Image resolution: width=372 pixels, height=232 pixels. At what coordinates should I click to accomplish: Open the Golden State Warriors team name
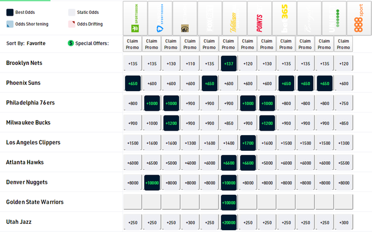coord(35,202)
